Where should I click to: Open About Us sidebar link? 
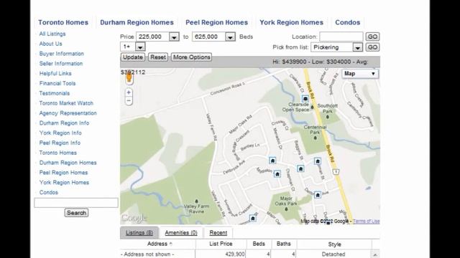point(50,44)
